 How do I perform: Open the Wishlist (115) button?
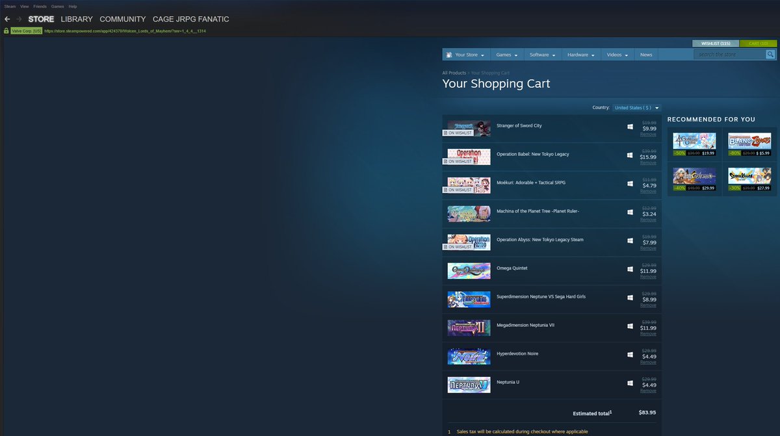[x=715, y=44]
